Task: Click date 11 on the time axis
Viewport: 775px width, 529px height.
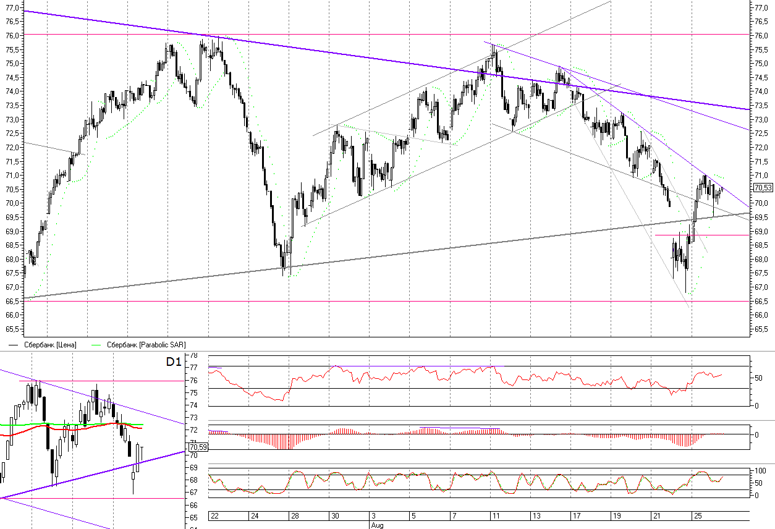Action: pyautogui.click(x=496, y=515)
